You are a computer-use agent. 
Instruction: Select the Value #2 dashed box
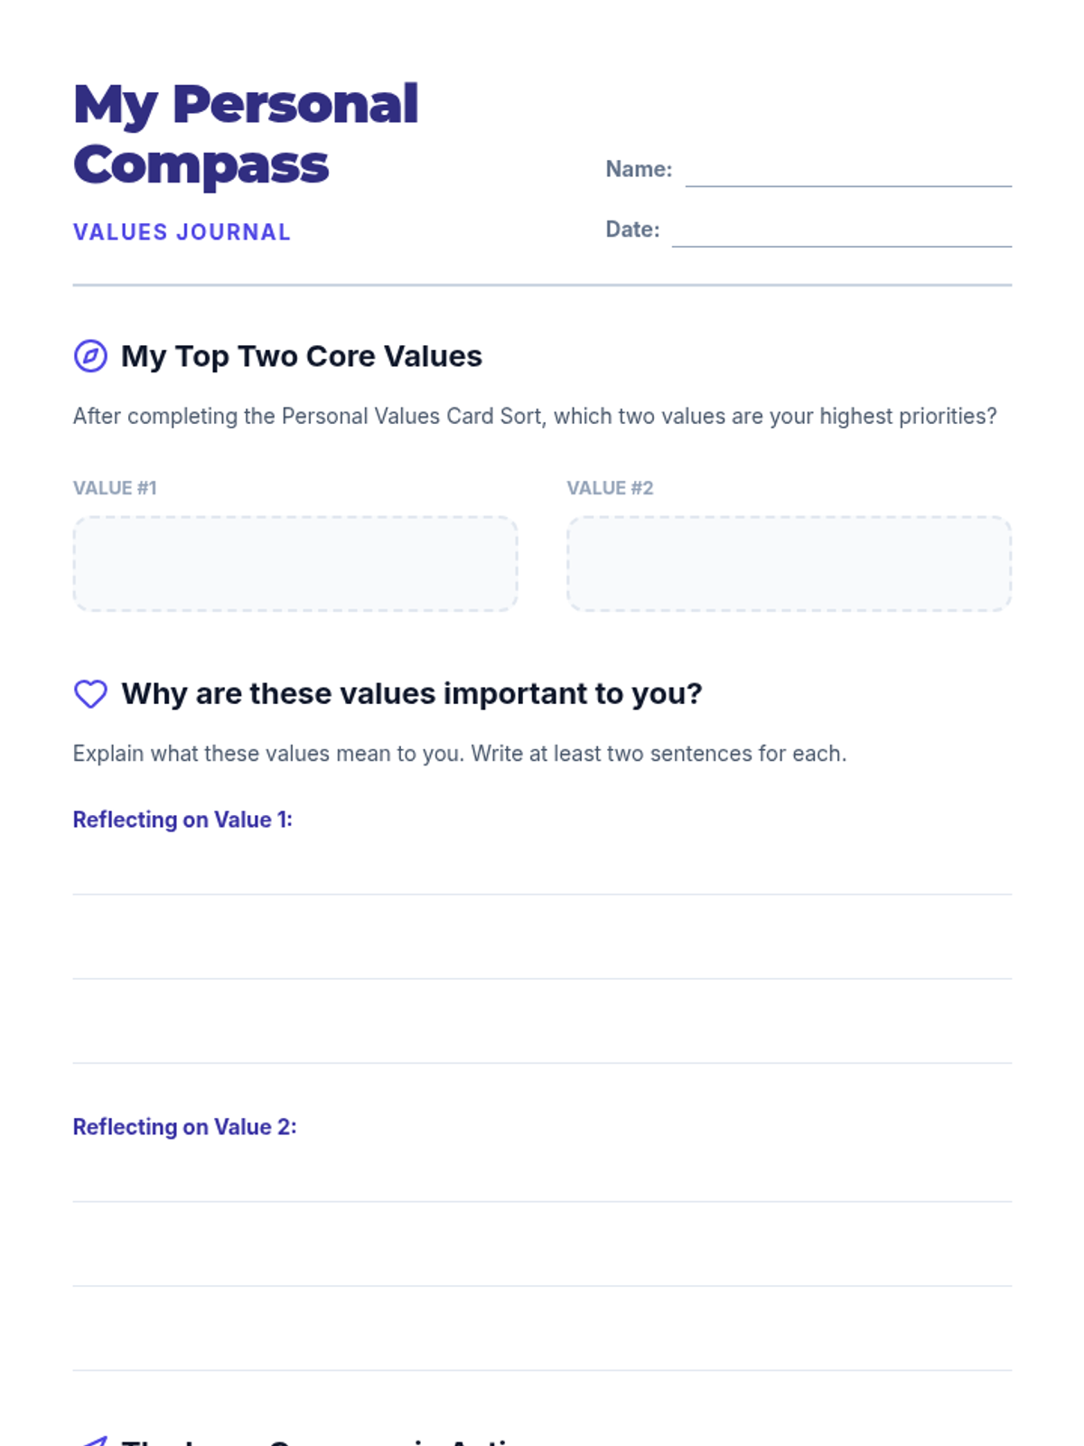tap(789, 564)
